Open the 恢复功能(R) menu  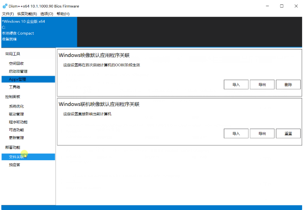(x=27, y=14)
